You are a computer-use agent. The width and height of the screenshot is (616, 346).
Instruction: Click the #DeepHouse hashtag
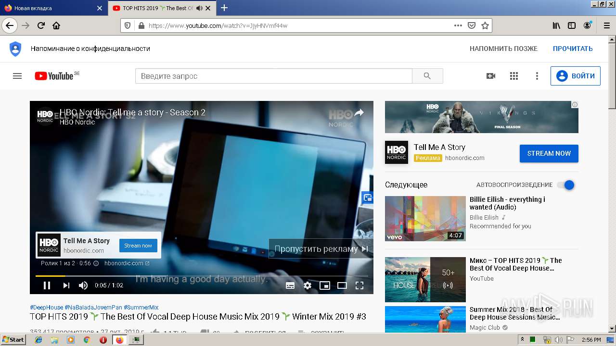(46, 308)
